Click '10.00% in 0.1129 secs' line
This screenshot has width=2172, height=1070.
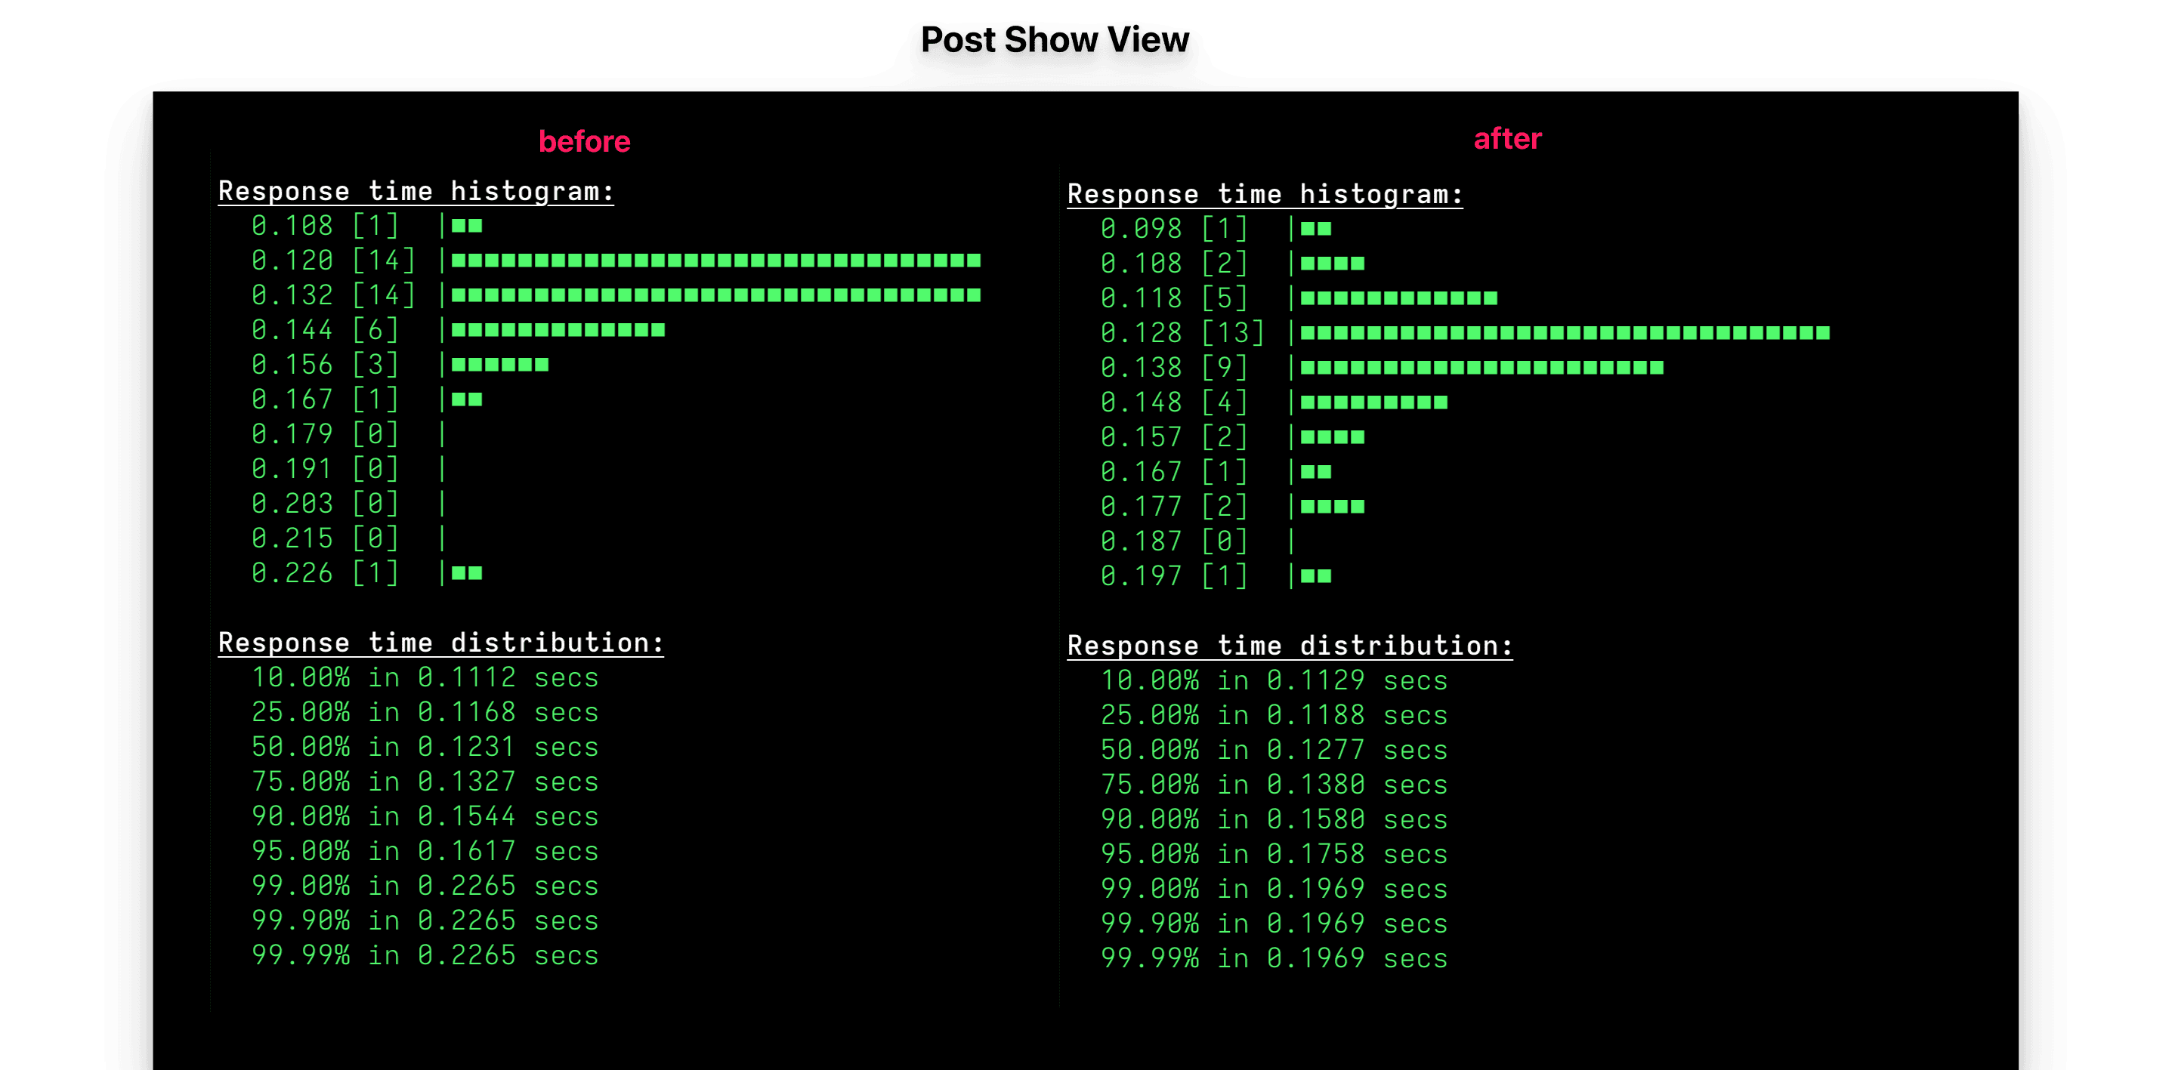click(1274, 680)
